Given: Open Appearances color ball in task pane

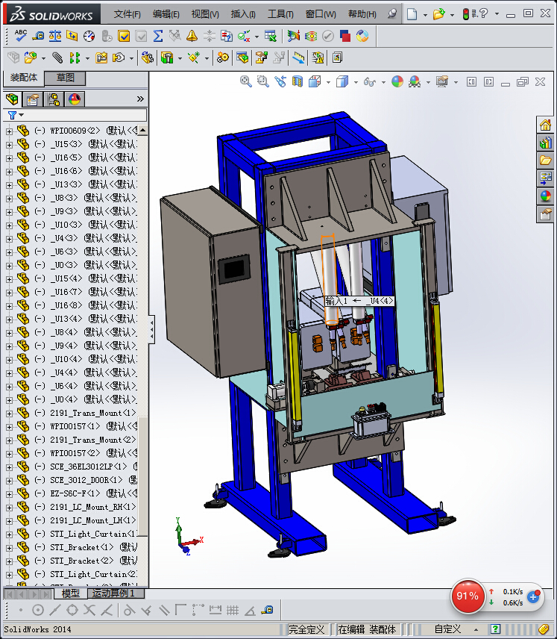Looking at the screenshot, I should 545,196.
